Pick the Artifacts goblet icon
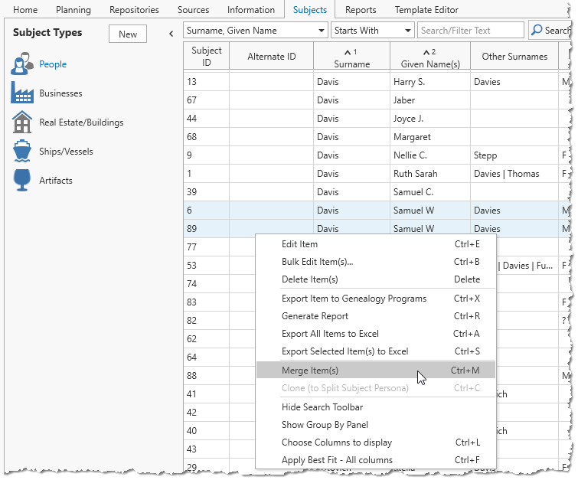 pyautogui.click(x=22, y=181)
